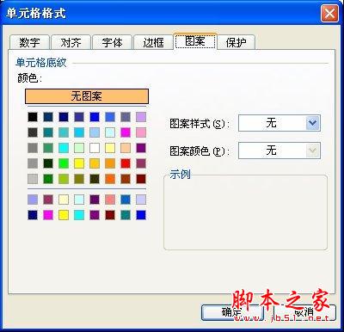Choose the red color swatch
The height and width of the screenshot is (332, 344).
pyautogui.click(x=126, y=163)
